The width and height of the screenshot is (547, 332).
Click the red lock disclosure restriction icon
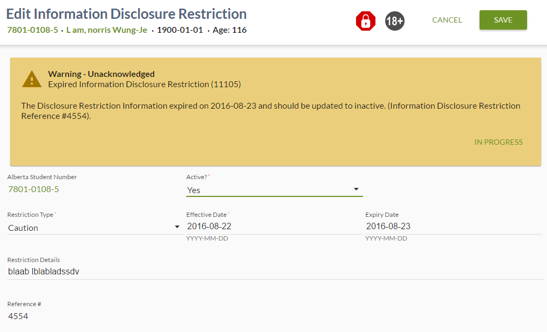(x=365, y=21)
